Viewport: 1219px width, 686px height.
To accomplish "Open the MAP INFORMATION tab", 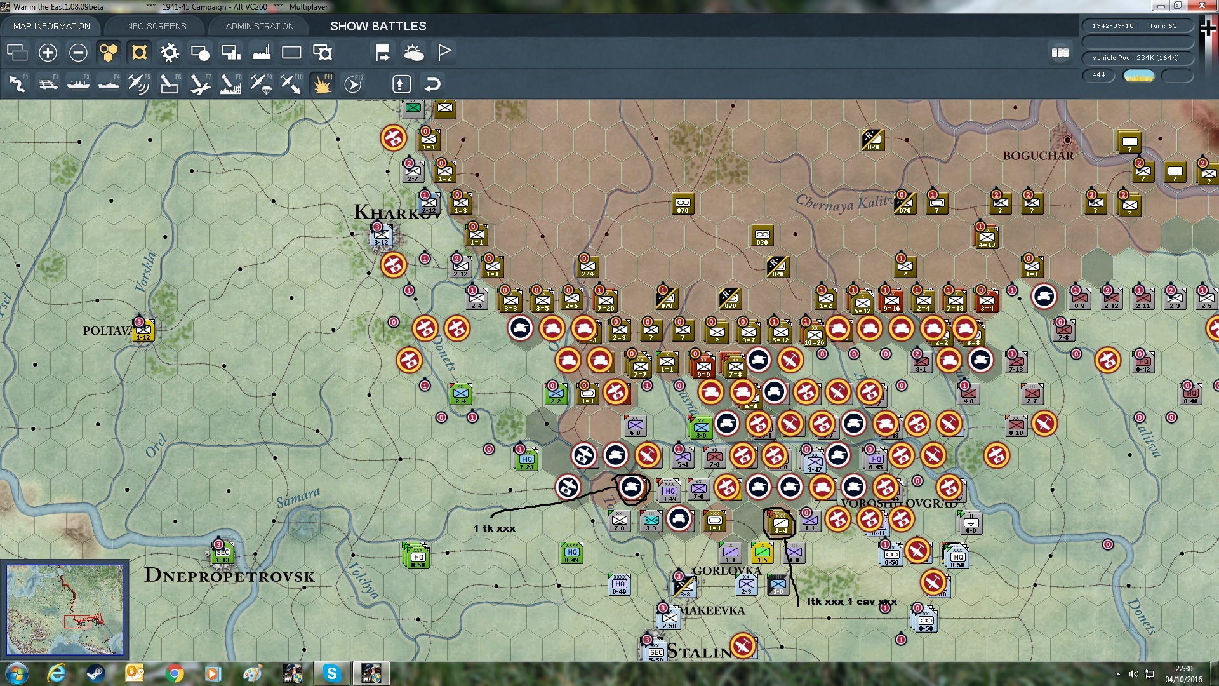I will (51, 26).
